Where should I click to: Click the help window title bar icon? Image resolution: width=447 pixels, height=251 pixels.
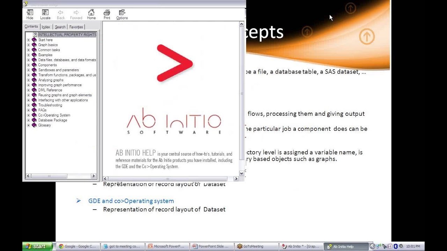(25, 4)
